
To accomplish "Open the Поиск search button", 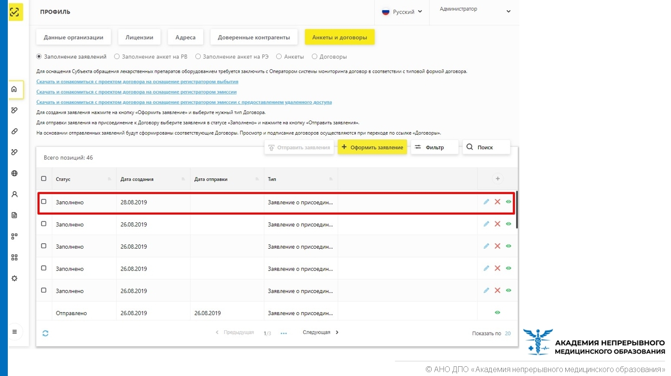I will [x=486, y=147].
